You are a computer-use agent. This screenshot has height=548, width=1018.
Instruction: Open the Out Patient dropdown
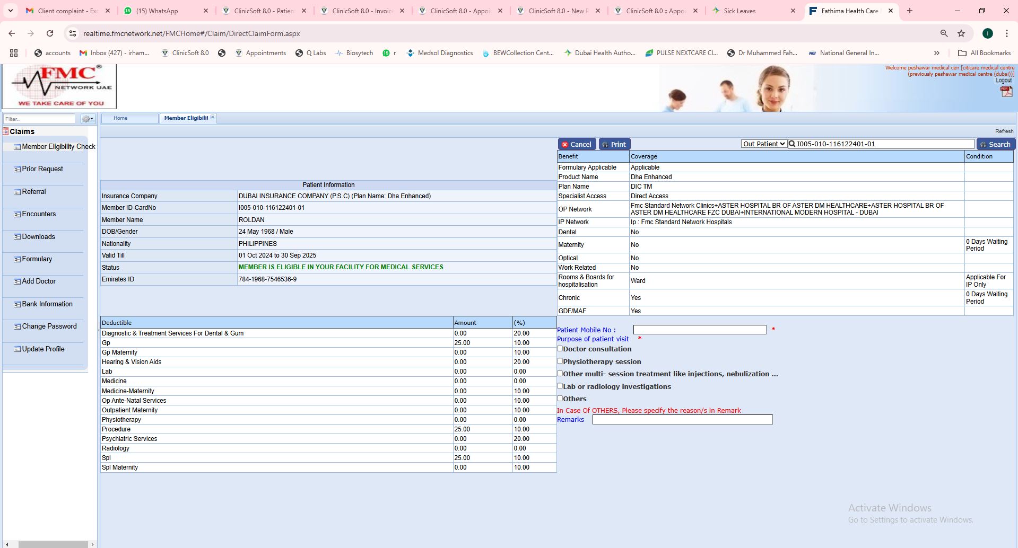pyautogui.click(x=763, y=144)
